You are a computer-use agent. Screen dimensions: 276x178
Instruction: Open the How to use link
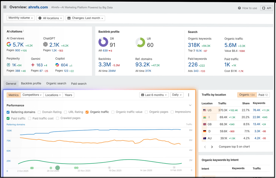click(247, 8)
